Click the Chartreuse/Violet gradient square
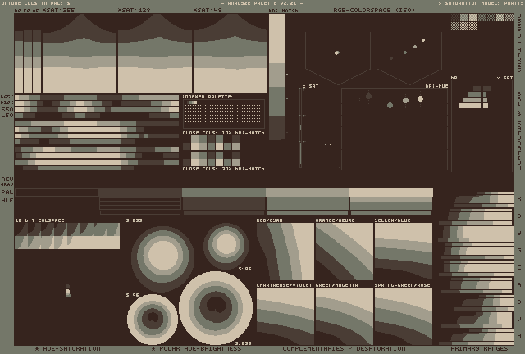 pos(285,316)
